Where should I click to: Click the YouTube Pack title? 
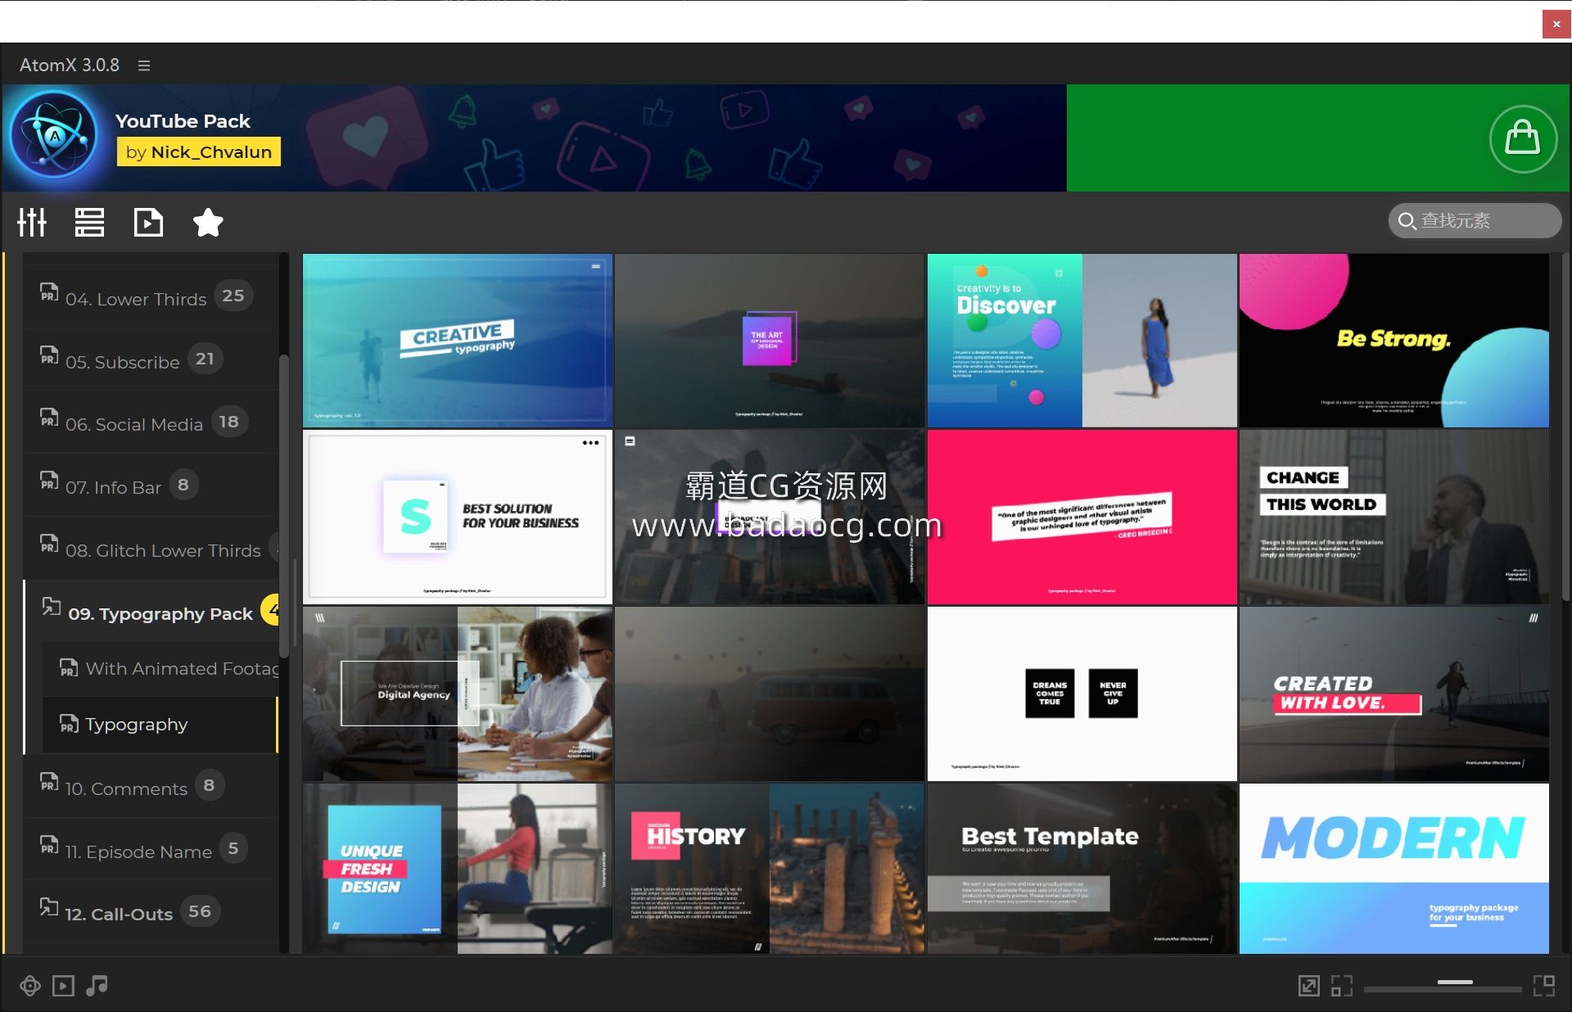[183, 121]
